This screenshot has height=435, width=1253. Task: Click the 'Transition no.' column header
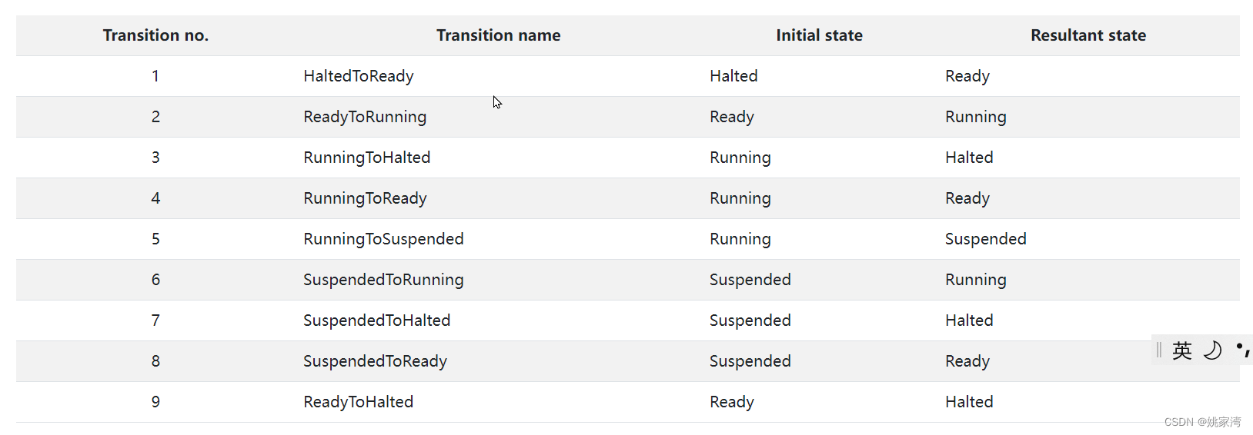(155, 35)
